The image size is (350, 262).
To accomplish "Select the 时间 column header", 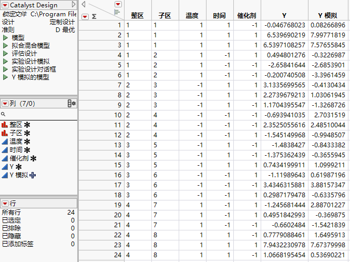I will click(220, 15).
